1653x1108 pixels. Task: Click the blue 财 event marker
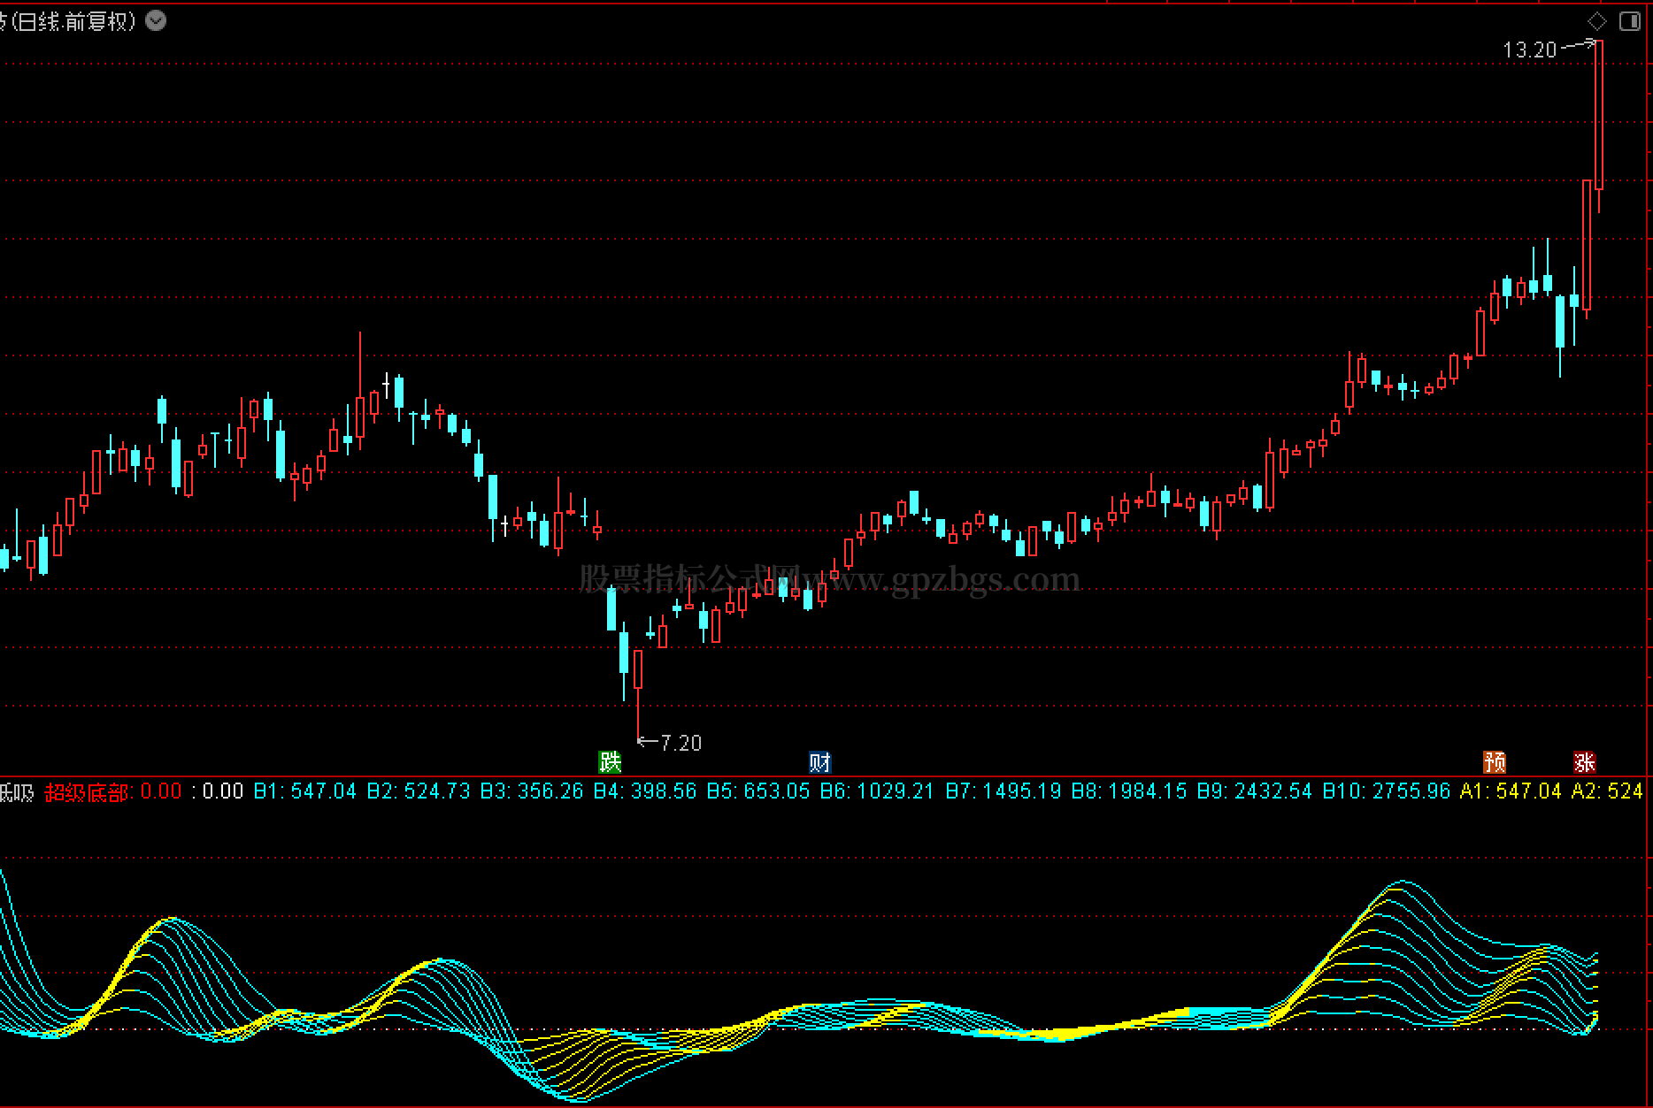click(x=820, y=761)
